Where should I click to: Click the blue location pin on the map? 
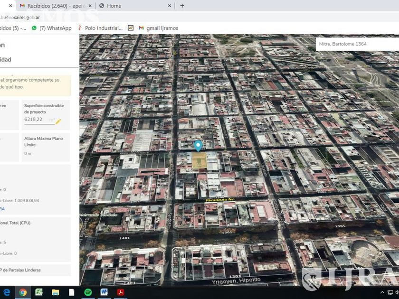(x=198, y=146)
